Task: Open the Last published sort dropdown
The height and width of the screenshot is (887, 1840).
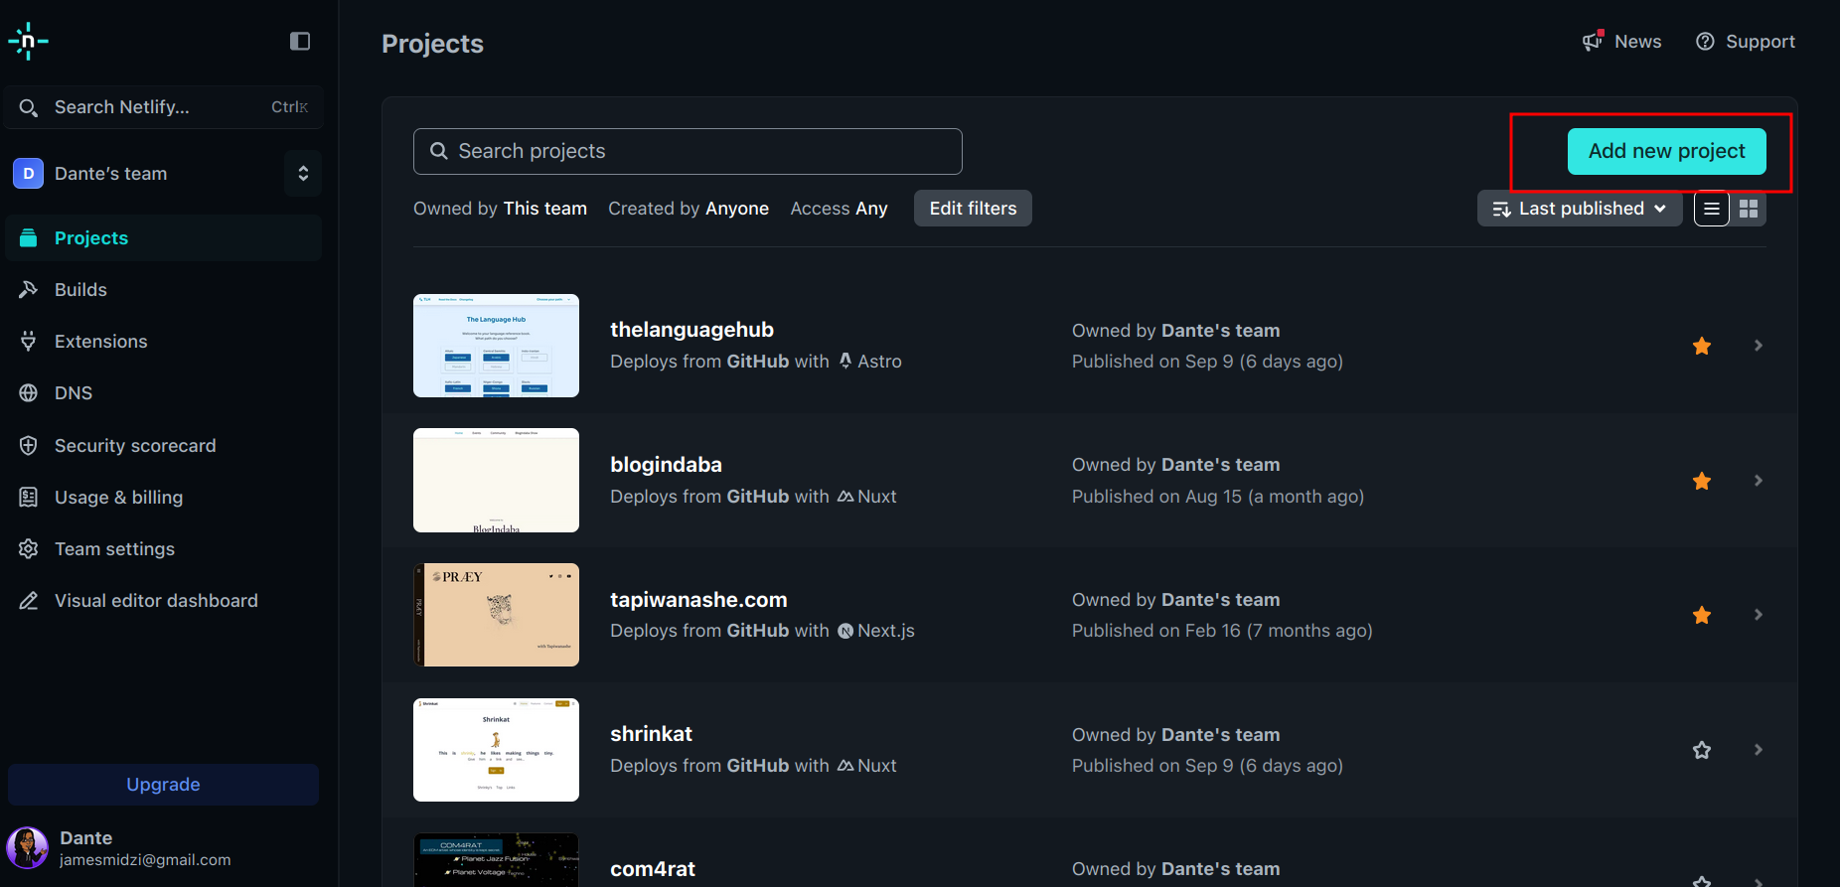Action: (1580, 209)
